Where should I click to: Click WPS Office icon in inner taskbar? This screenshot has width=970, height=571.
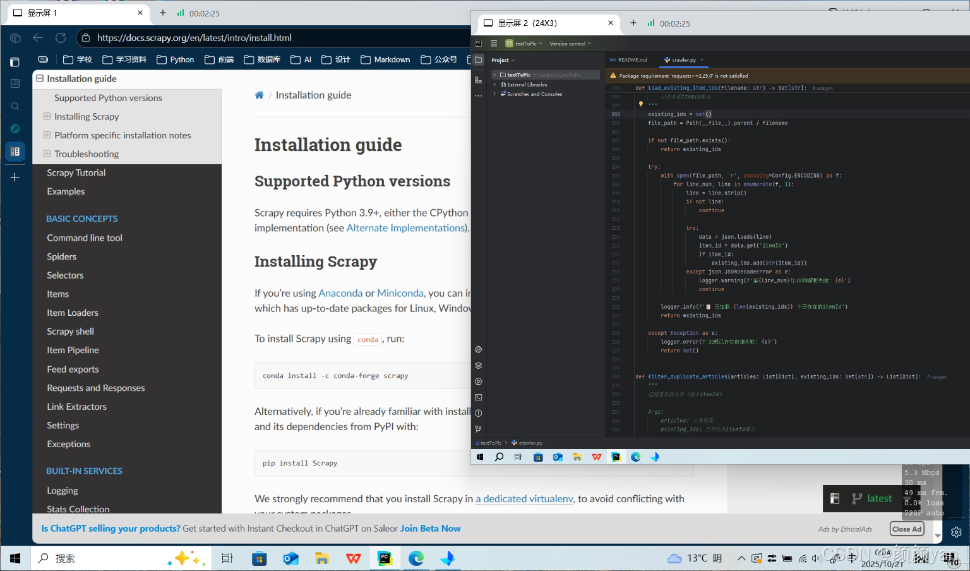(596, 457)
